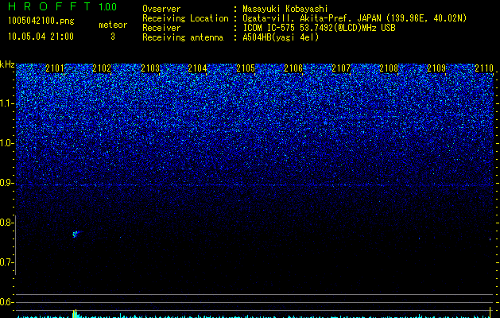This screenshot has width=500, height=318.
Task: Click the meteor count value 3
Action: pos(113,37)
